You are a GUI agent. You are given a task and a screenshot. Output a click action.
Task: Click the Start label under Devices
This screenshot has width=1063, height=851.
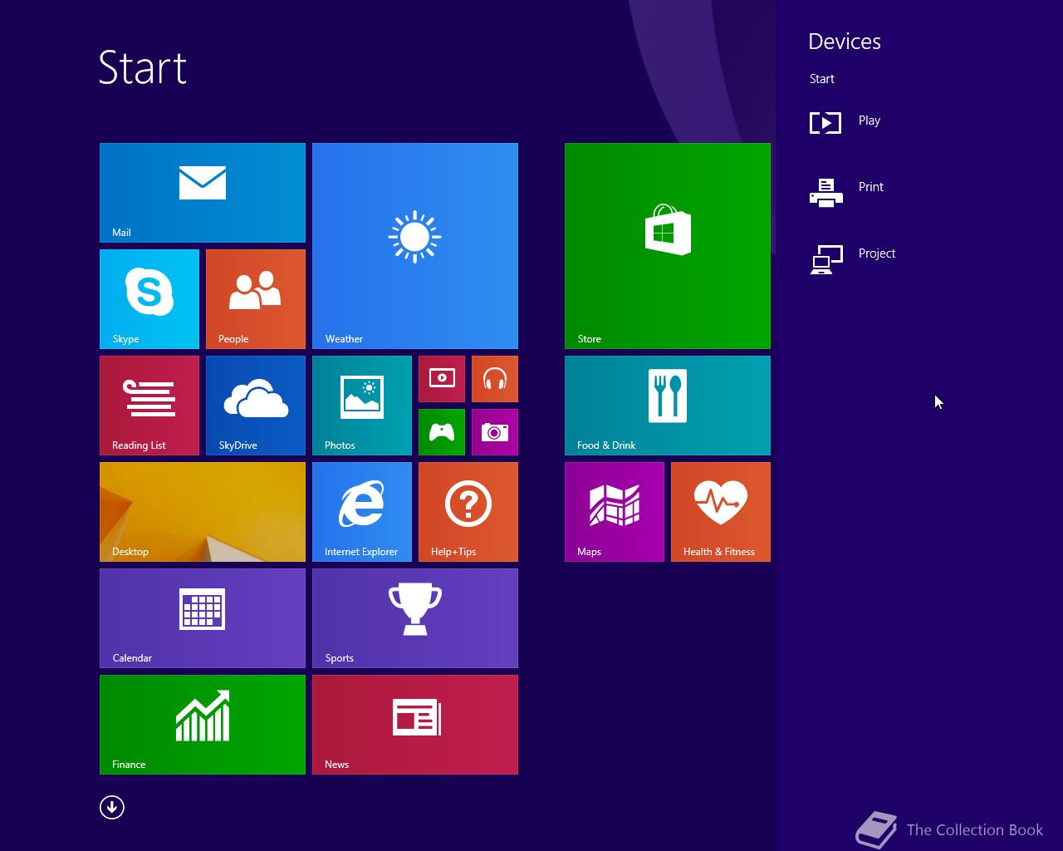(x=822, y=79)
